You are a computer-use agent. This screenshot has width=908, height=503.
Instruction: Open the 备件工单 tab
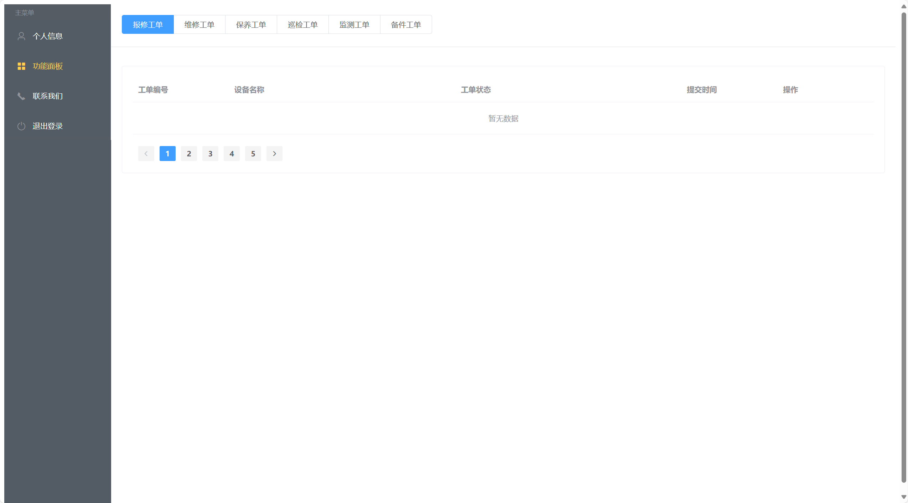point(406,25)
